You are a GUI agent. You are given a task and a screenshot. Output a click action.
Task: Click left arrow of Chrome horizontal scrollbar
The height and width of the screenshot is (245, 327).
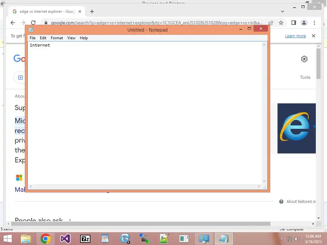8,224
